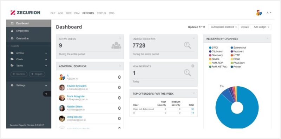Toggle the Keyboard legend entry

237,51
